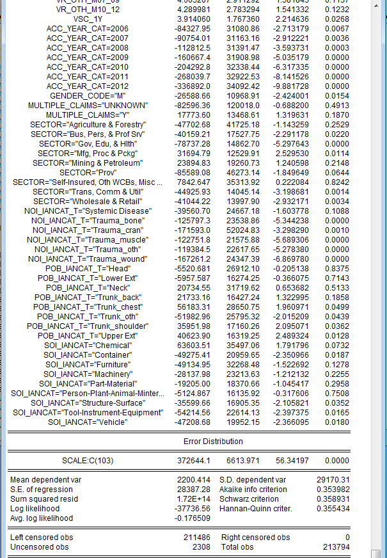
Task: Select SECTOR="Prov" row label
Action: pyautogui.click(x=88, y=173)
